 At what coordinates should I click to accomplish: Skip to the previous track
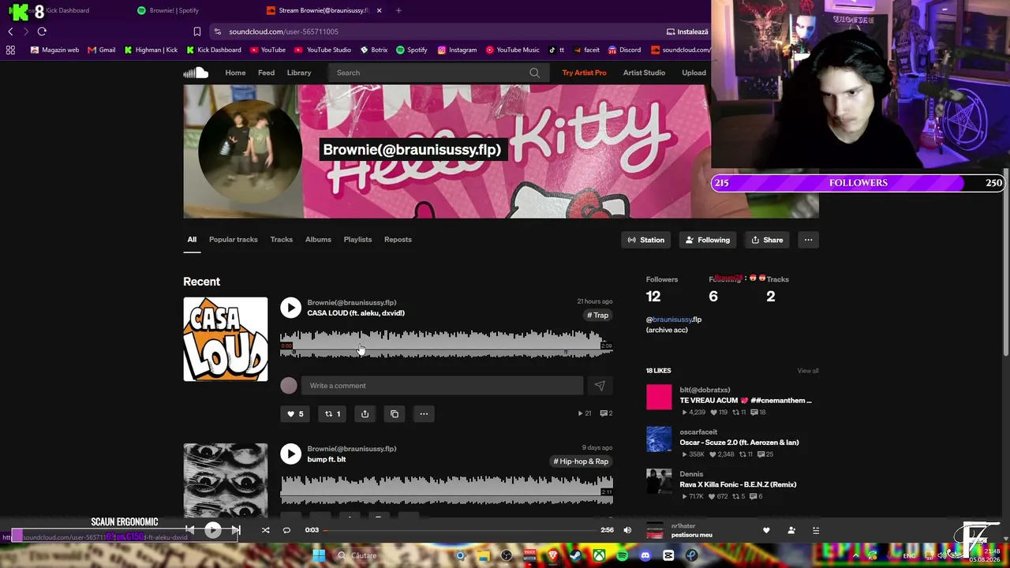[189, 530]
